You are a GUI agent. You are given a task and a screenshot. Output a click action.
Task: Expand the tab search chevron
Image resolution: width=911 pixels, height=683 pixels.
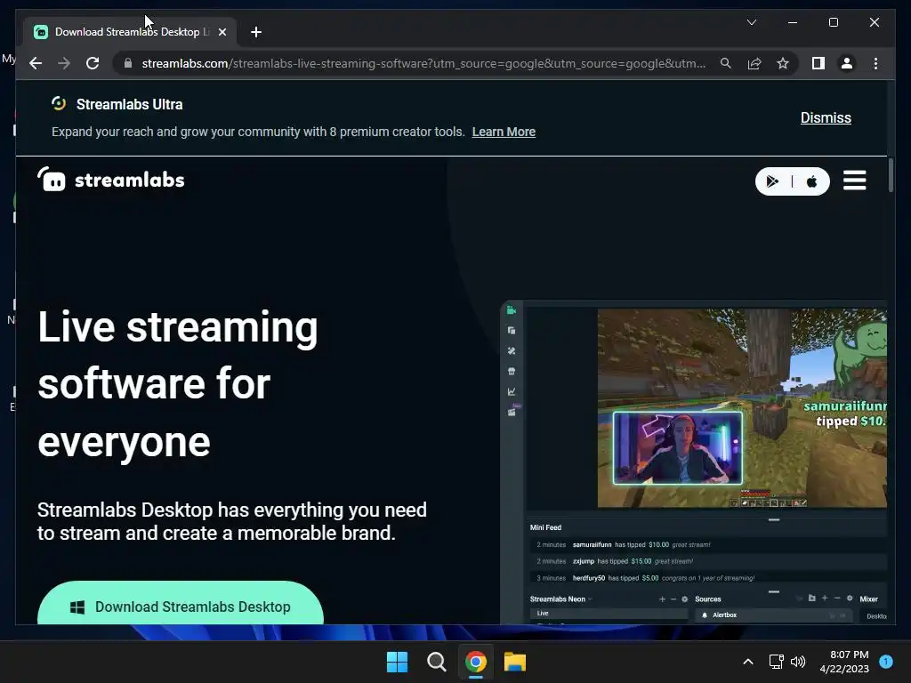(x=751, y=22)
